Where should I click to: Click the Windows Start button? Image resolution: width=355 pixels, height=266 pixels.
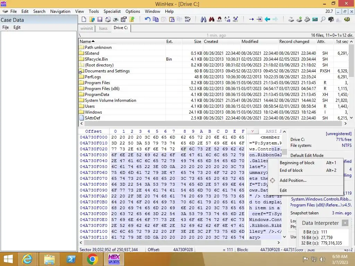(8, 259)
